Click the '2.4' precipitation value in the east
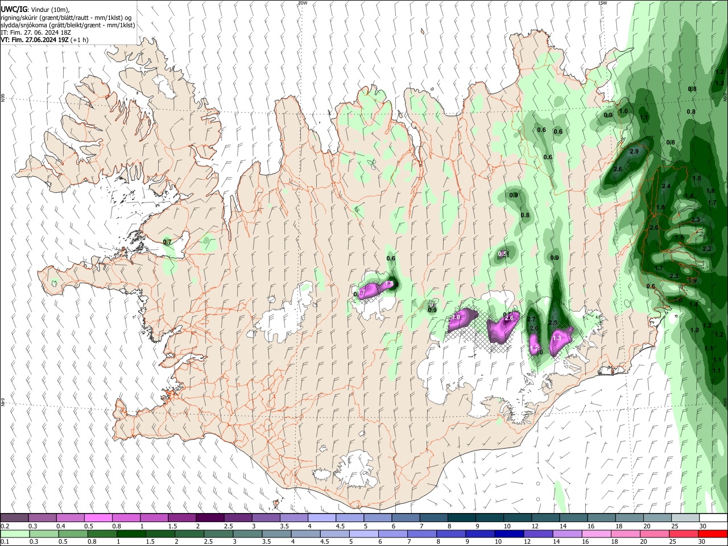Viewport: 728px width, 546px height. coord(666,187)
